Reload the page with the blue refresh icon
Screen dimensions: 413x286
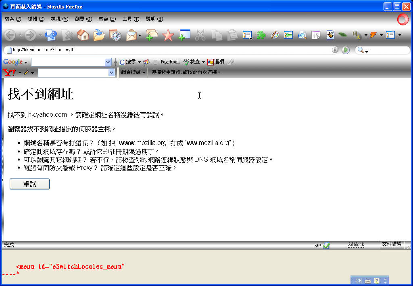click(51, 35)
